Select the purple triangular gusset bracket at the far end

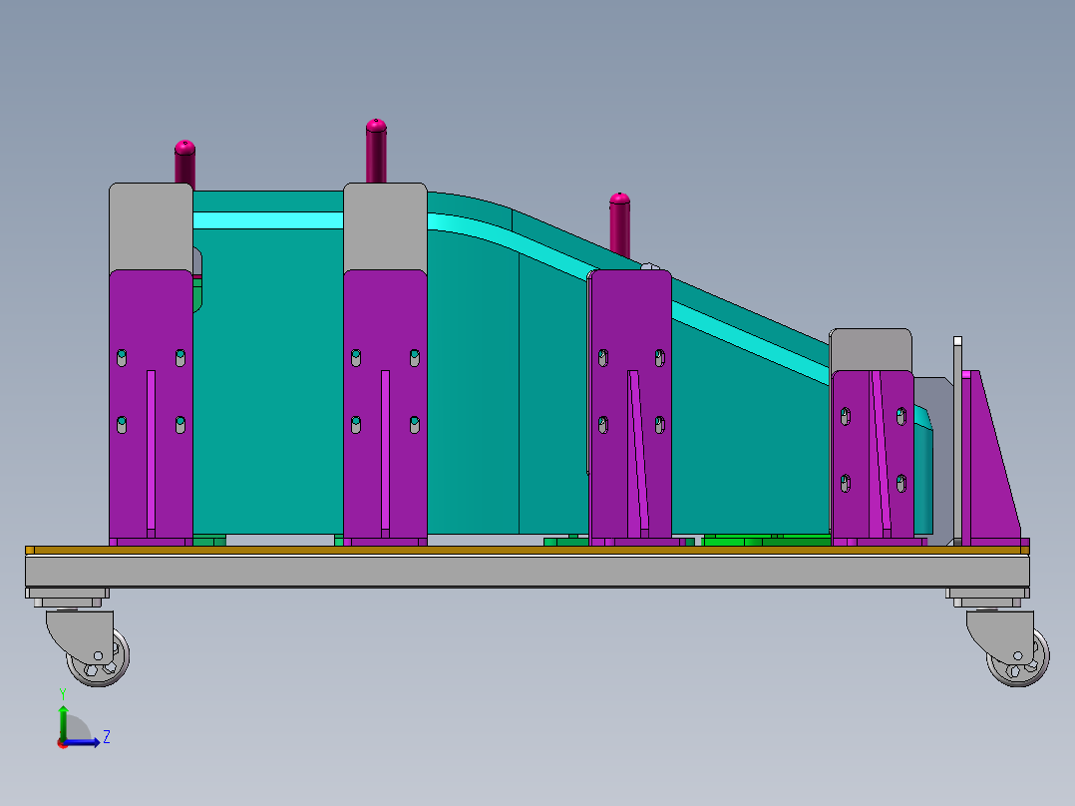point(990,458)
